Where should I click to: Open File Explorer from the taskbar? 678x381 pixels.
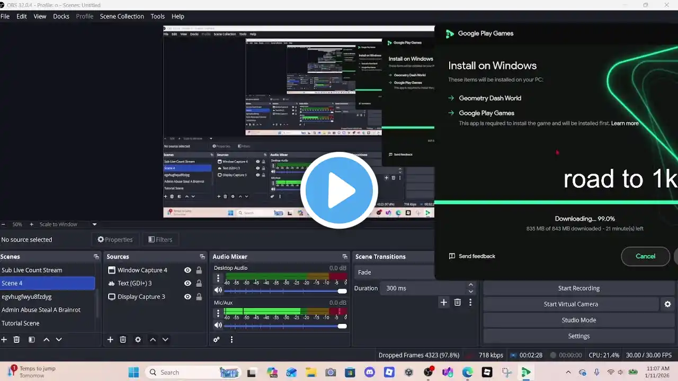pyautogui.click(x=311, y=373)
